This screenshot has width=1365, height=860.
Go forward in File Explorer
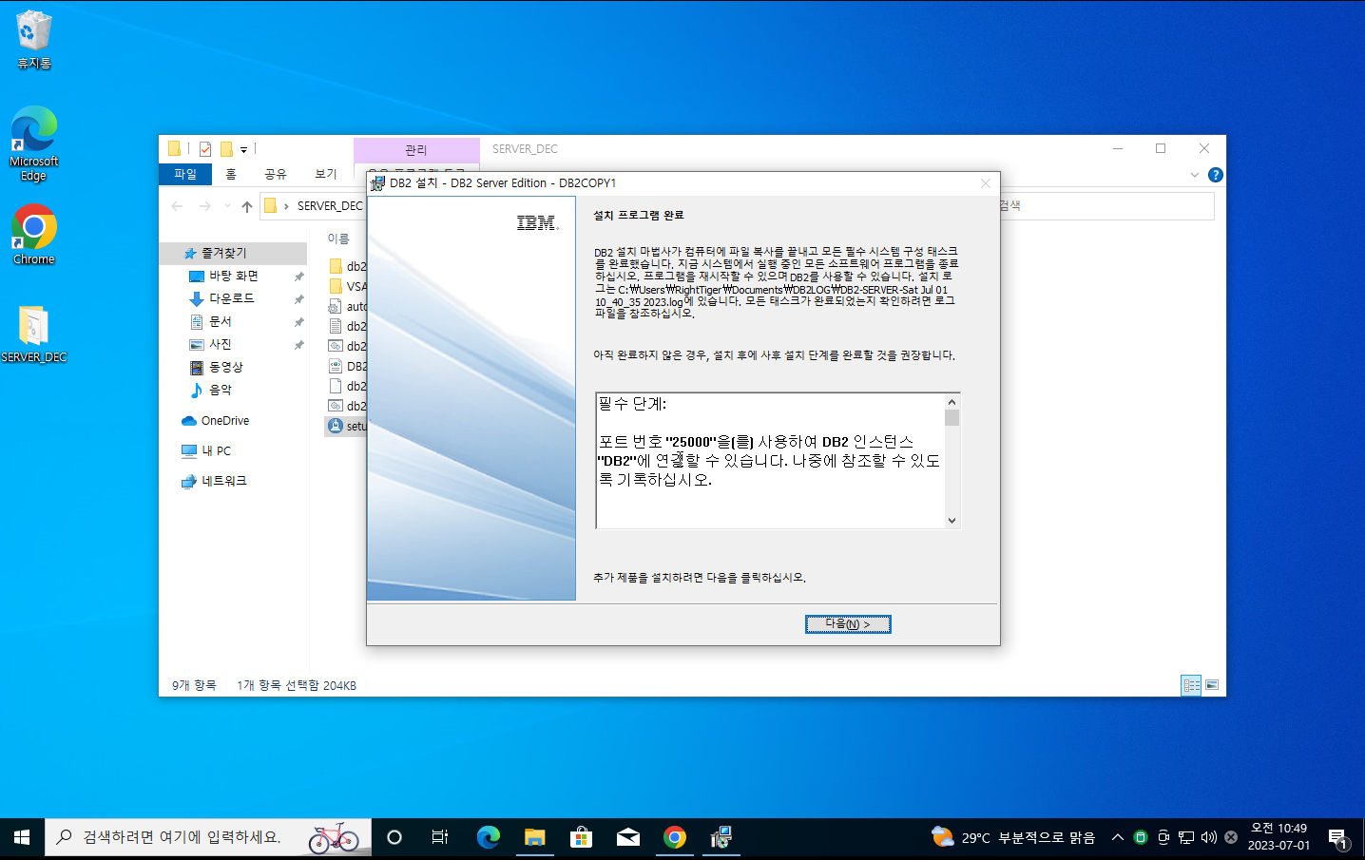pyautogui.click(x=204, y=206)
